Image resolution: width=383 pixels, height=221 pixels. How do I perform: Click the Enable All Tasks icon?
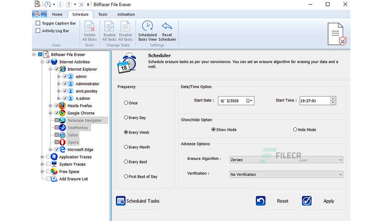[x=109, y=26]
